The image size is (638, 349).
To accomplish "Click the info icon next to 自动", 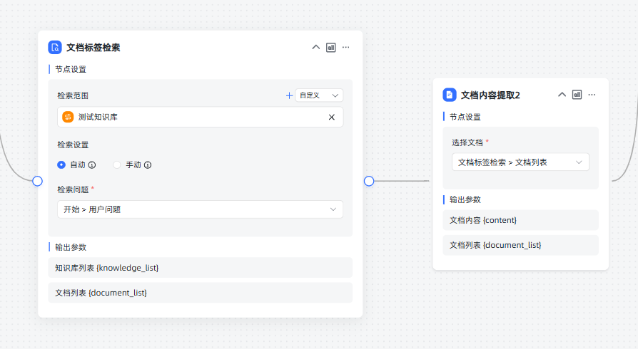I will [x=92, y=165].
